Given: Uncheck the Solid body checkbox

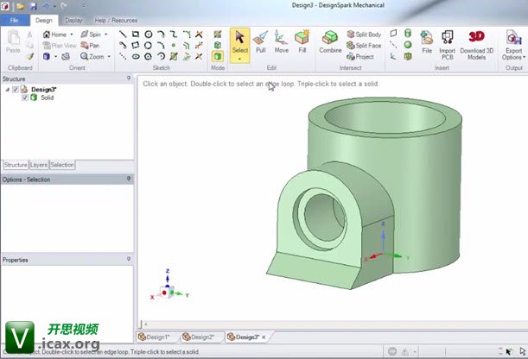Looking at the screenshot, I should [x=24, y=98].
